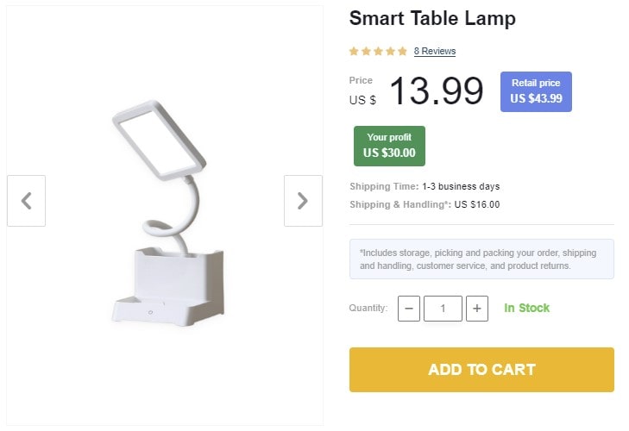This screenshot has width=629, height=431.
Task: Click the first rating star
Action: [355, 51]
